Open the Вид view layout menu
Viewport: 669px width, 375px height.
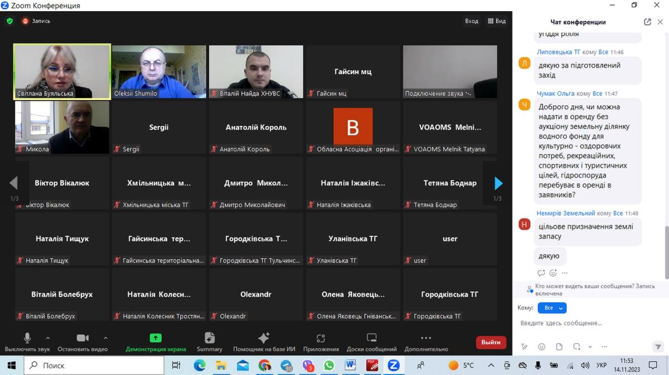pyautogui.click(x=497, y=21)
